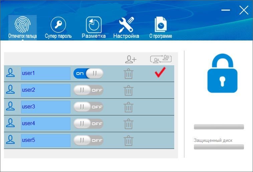Click the gray bar above Защищенный диск label
253x172 pixels.
[x=219, y=127]
